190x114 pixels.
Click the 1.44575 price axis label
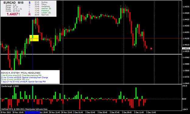(186, 7)
